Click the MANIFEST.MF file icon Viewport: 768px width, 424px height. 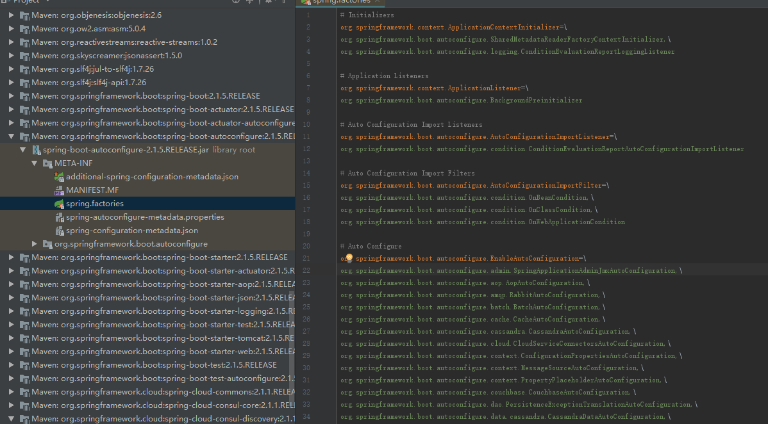click(x=59, y=190)
